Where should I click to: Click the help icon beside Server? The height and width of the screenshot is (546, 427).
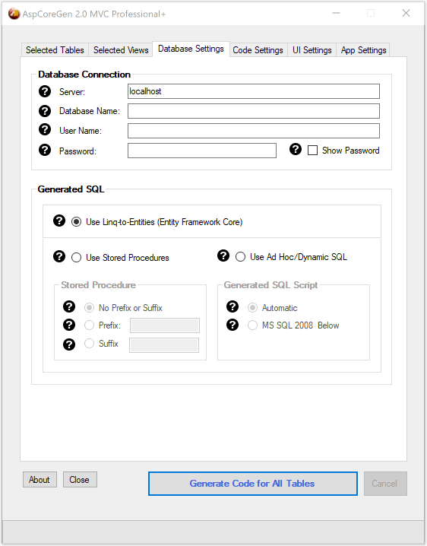coord(45,91)
